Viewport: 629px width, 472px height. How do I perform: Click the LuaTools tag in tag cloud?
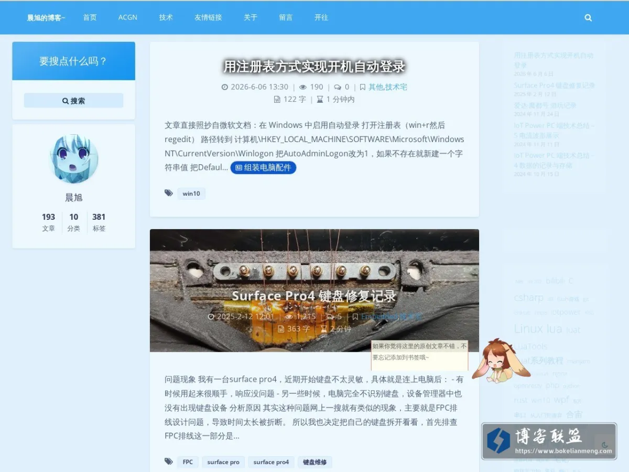[x=530, y=347]
